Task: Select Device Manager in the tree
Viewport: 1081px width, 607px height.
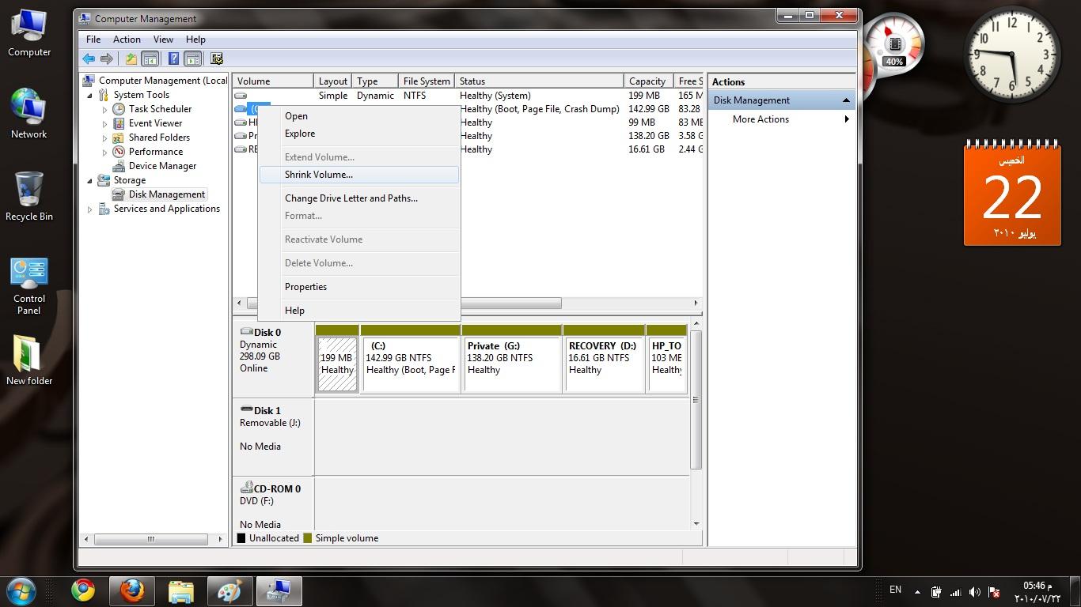Action: tap(162, 166)
